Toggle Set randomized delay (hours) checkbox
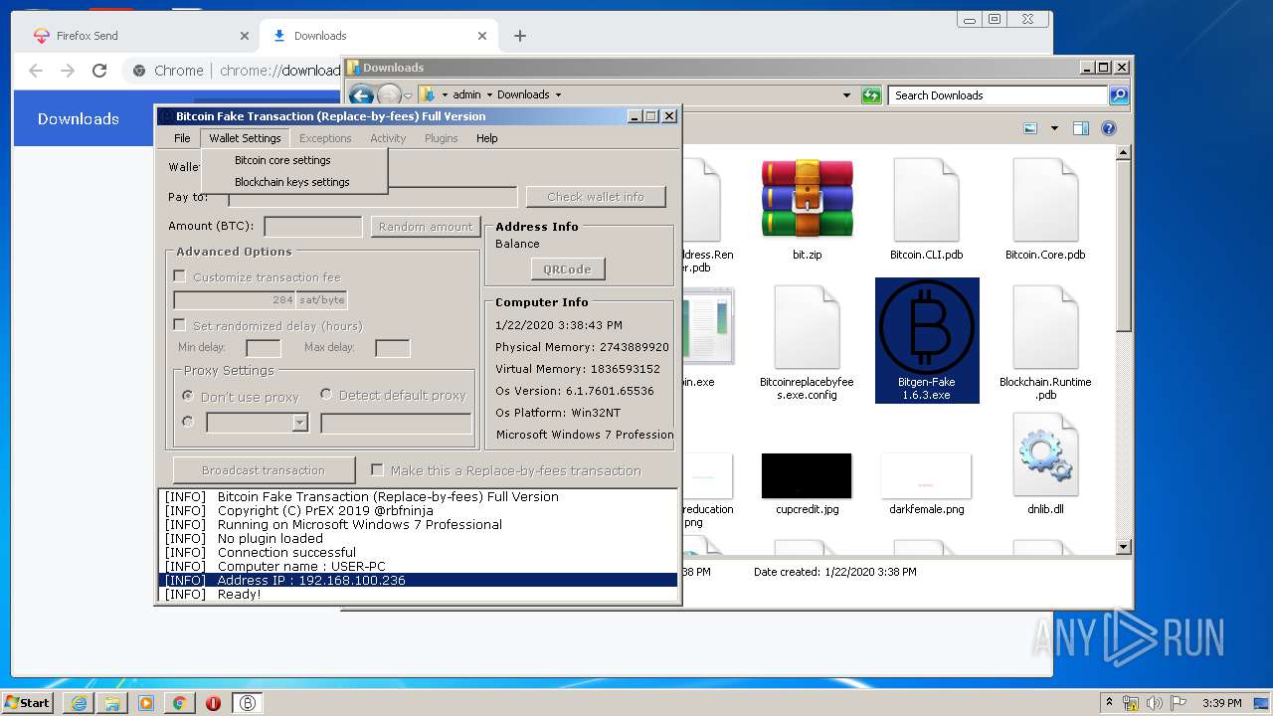1273x716 pixels. tap(180, 325)
